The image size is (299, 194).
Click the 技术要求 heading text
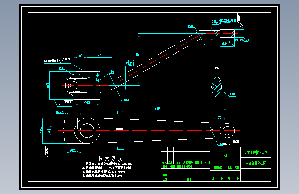[110, 158]
